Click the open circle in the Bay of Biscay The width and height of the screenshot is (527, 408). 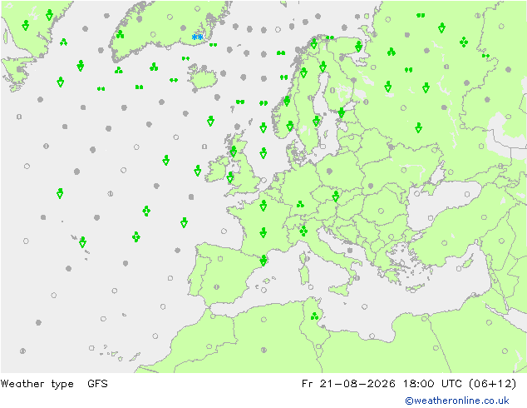(224, 231)
